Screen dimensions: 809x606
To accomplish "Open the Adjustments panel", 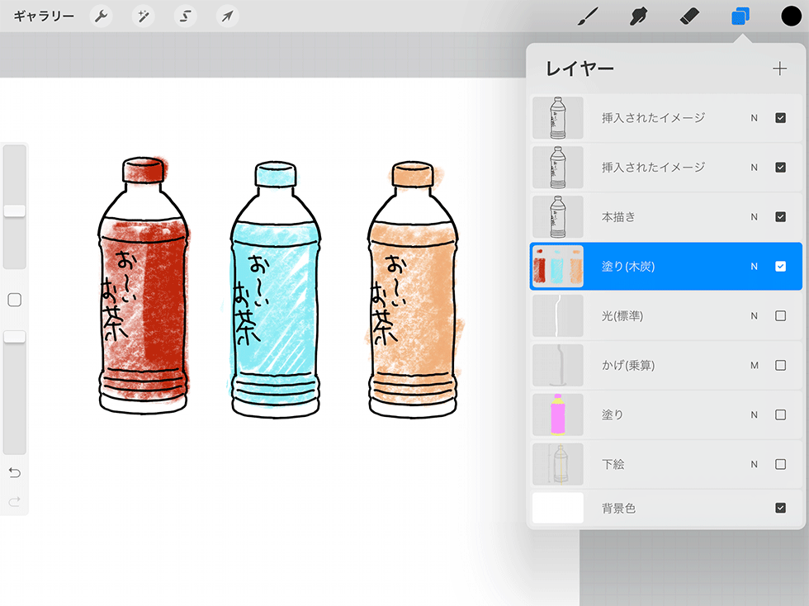I will click(143, 16).
